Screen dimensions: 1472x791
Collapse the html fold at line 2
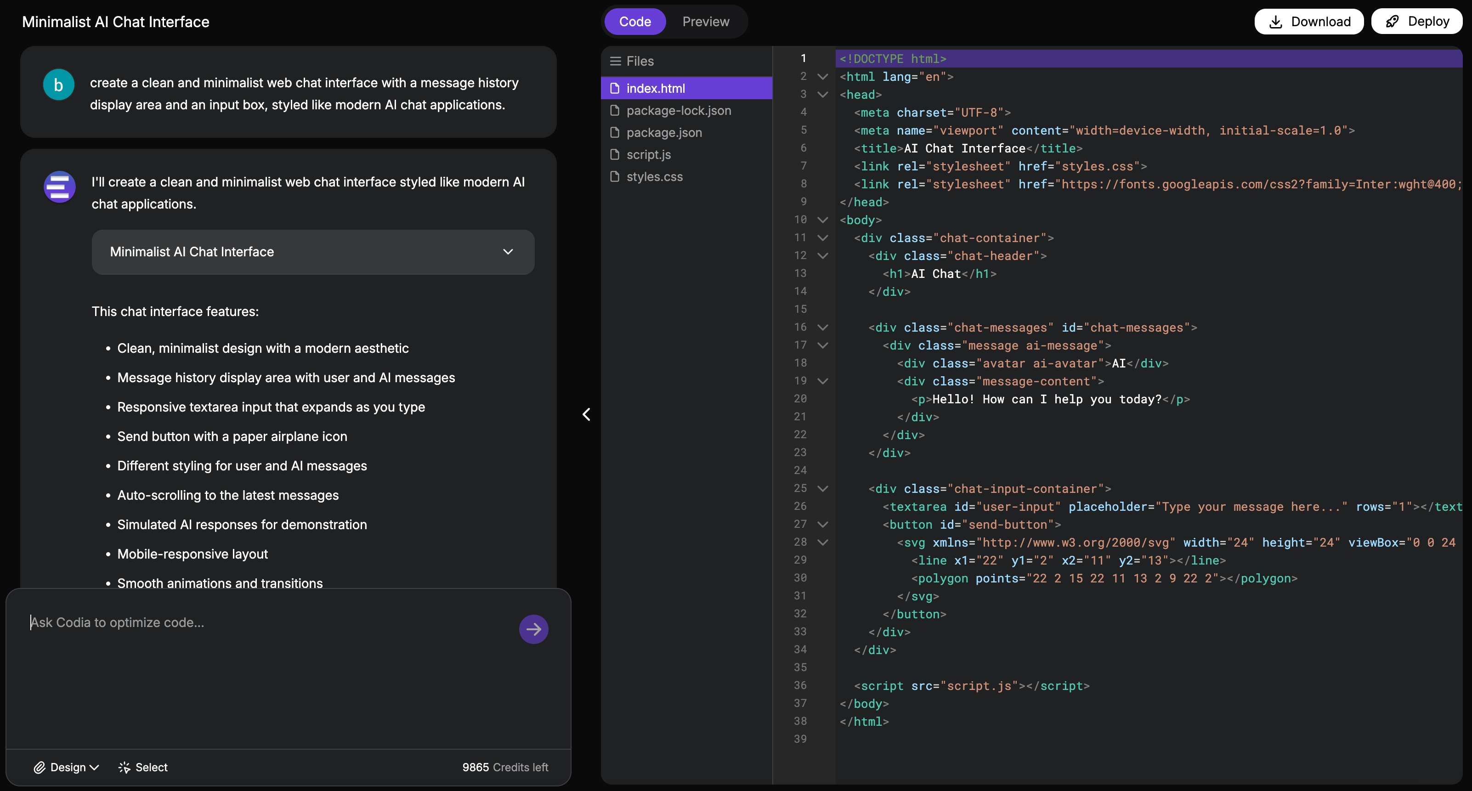pos(823,77)
